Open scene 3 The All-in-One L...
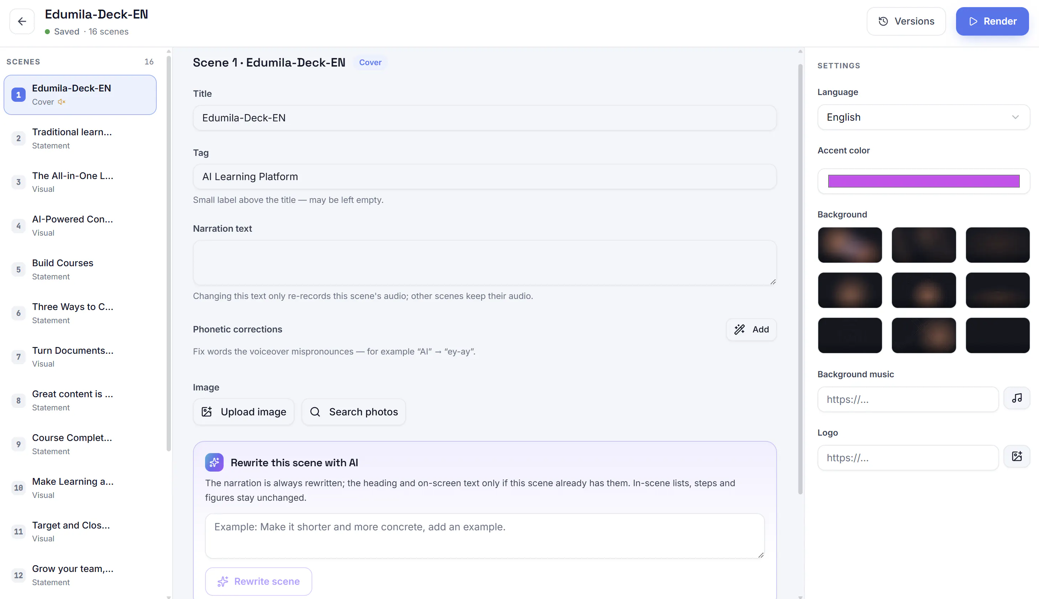The height and width of the screenshot is (599, 1039). click(x=80, y=182)
